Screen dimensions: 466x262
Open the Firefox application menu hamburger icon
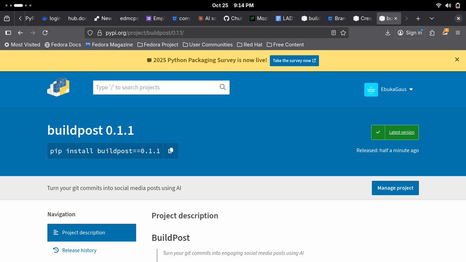point(457,33)
